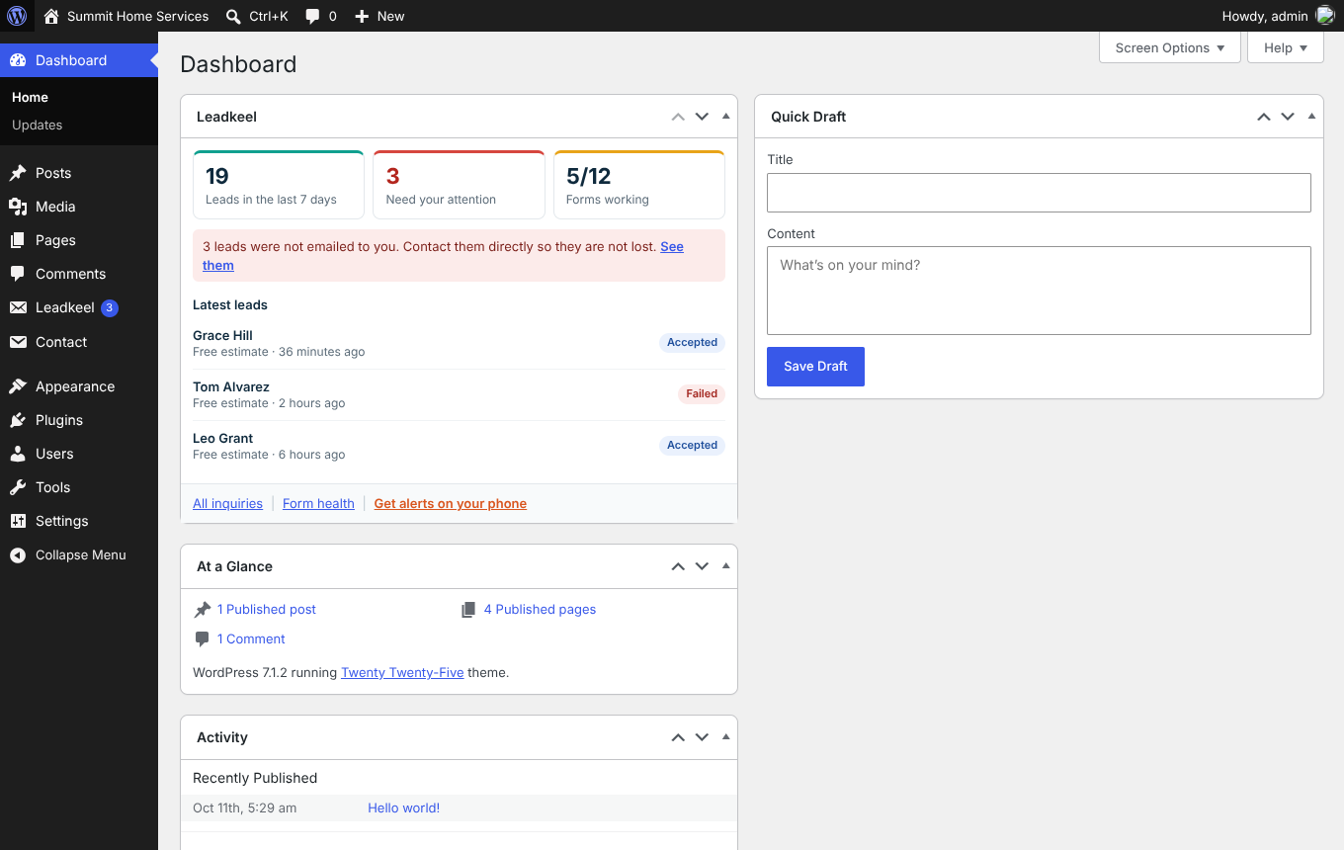Click the Settings sliders icon
This screenshot has width=1344, height=850.
pos(18,521)
